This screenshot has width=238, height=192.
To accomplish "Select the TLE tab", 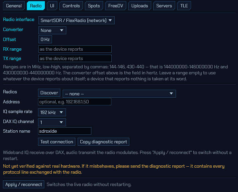I will click(x=184, y=6).
